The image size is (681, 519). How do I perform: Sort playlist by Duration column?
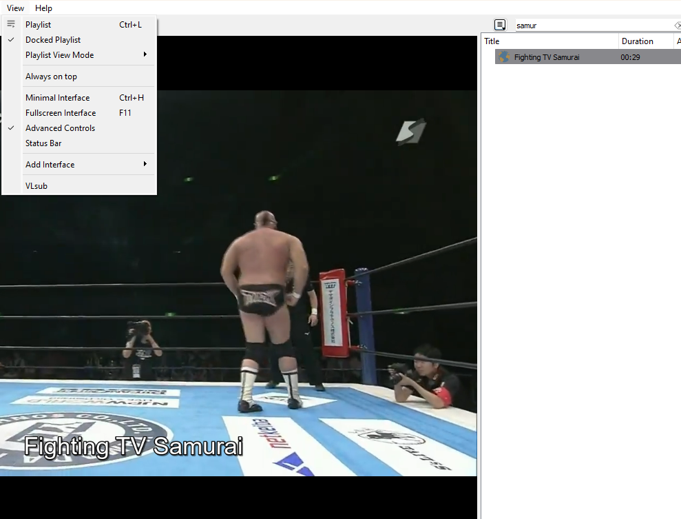[x=646, y=41]
